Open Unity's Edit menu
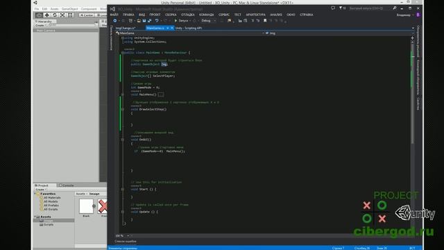Screen dimensions: 444x250 click(44, 9)
